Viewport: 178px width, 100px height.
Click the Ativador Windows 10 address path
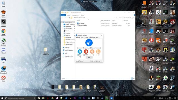79,18
